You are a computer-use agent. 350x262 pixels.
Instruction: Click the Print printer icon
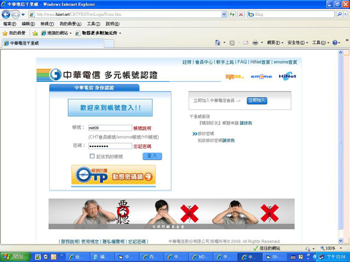coord(255,43)
